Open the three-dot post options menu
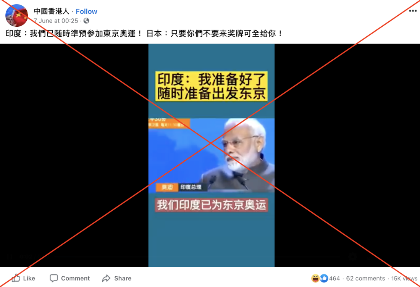The height and width of the screenshot is (287, 420). (413, 11)
